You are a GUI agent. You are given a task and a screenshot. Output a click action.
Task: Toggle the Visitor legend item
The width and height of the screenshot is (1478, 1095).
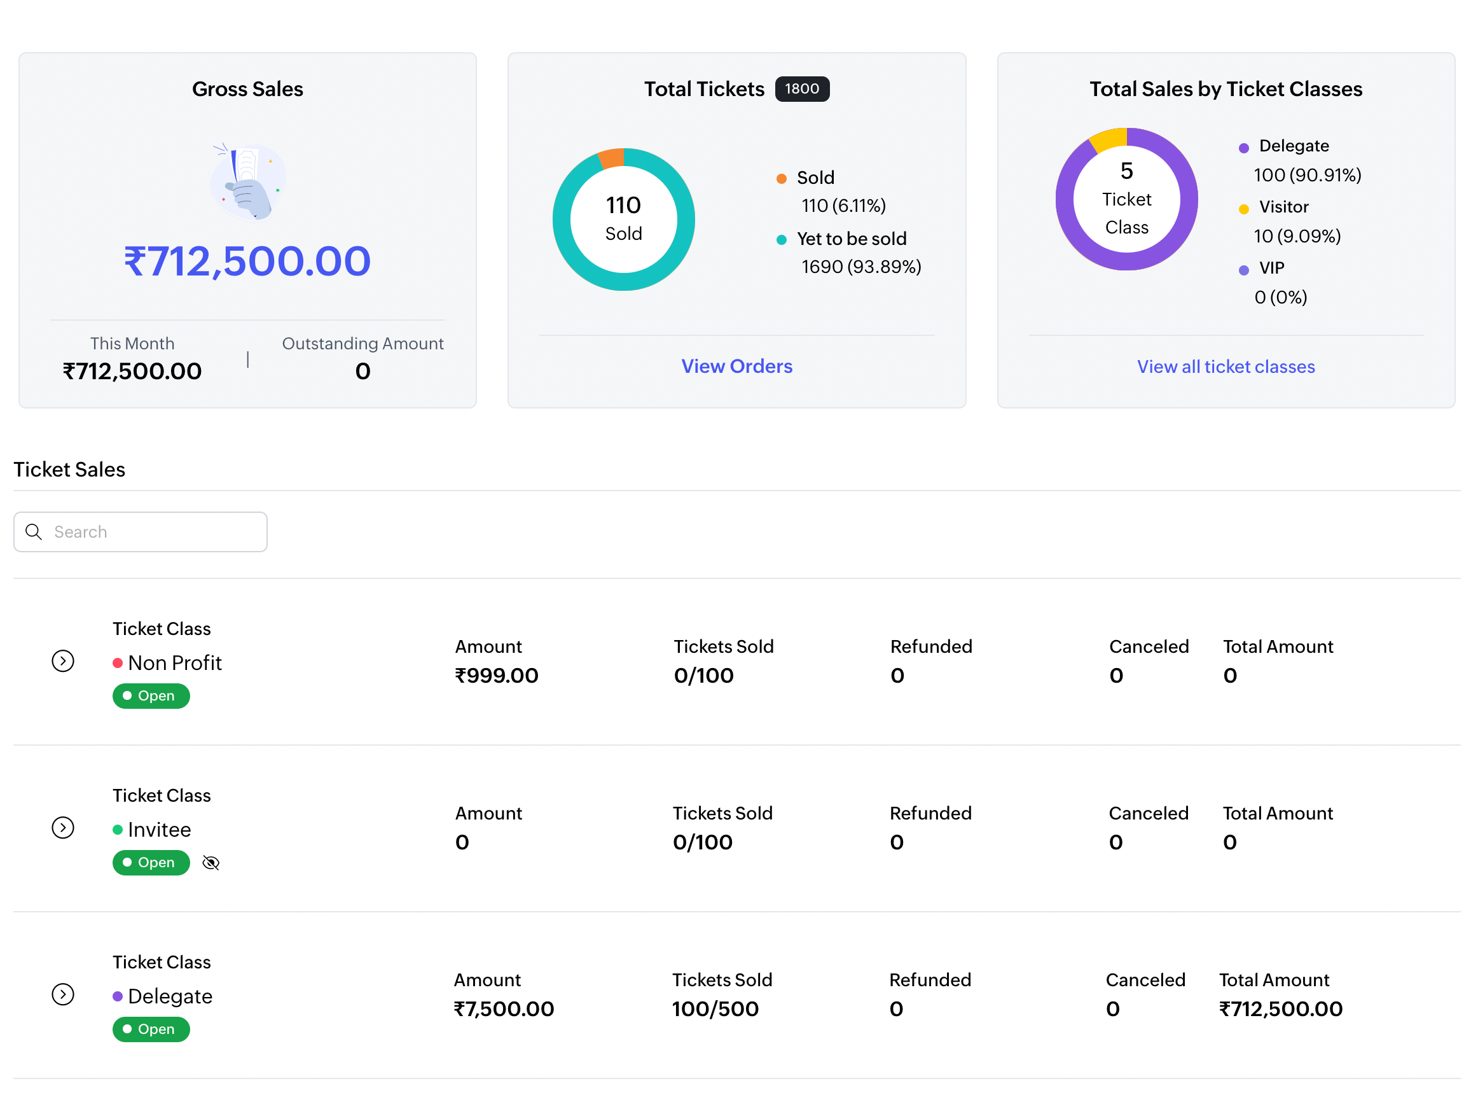coord(1283,207)
